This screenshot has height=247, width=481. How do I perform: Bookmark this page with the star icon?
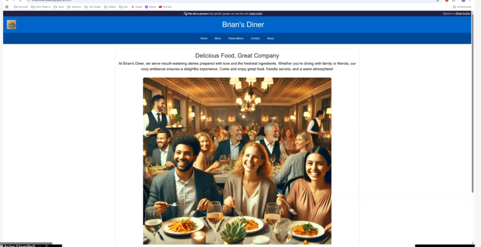(437, 0)
